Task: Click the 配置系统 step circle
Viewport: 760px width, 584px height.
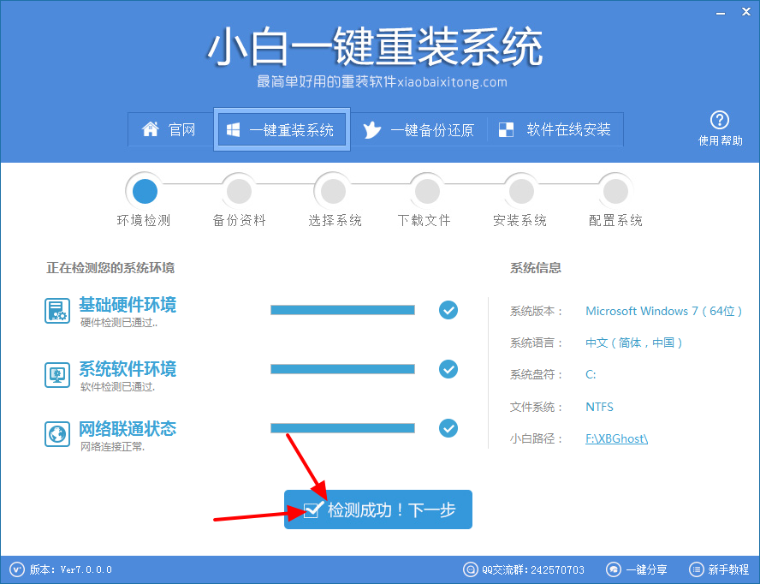Action: click(615, 191)
